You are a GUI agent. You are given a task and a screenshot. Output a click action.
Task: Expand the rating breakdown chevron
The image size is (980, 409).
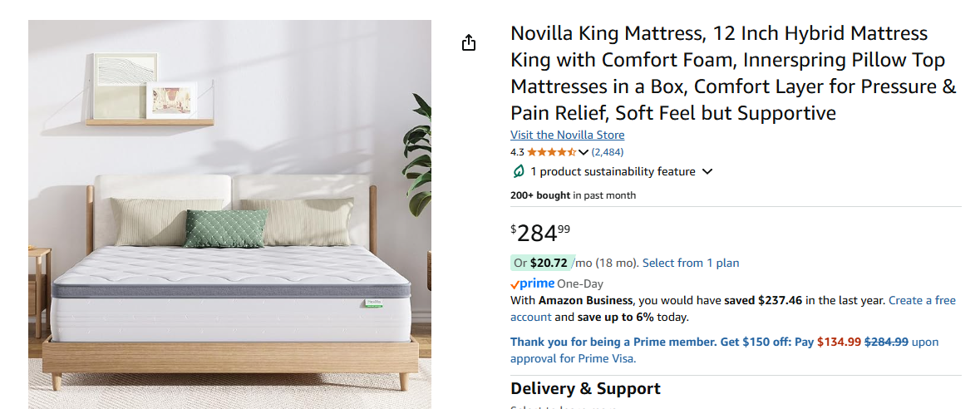click(x=584, y=152)
